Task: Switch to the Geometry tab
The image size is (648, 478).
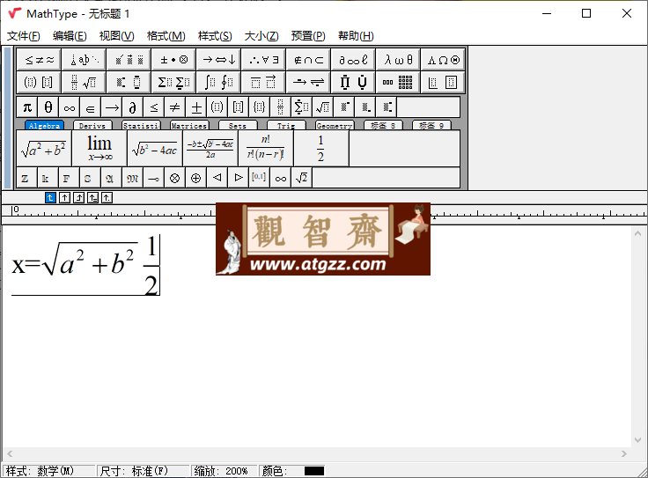Action: click(x=335, y=125)
